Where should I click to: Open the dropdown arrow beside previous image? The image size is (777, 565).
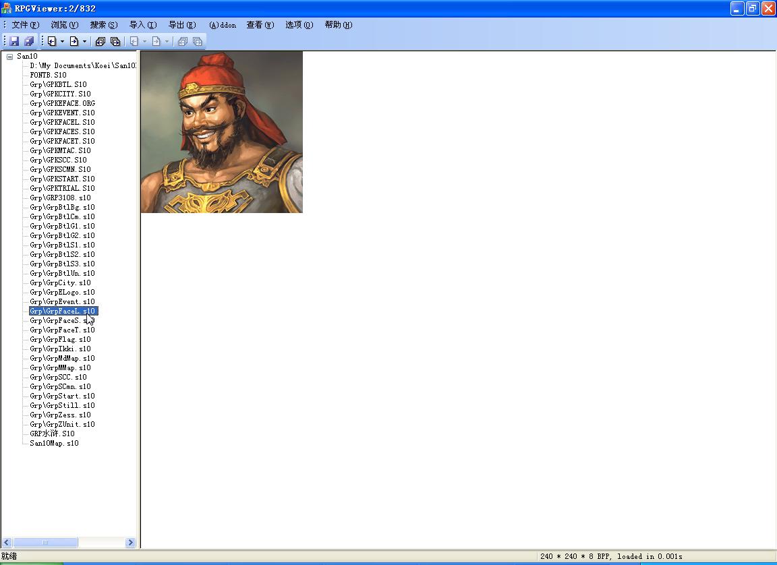(62, 41)
